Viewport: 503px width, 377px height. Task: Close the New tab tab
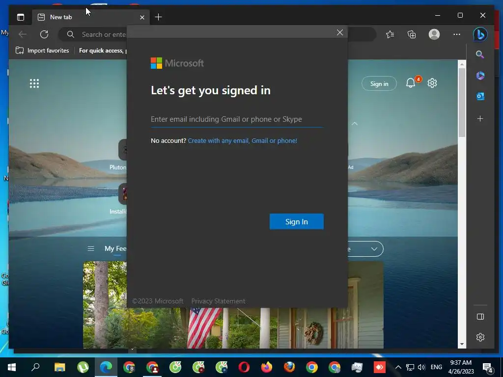tap(142, 17)
